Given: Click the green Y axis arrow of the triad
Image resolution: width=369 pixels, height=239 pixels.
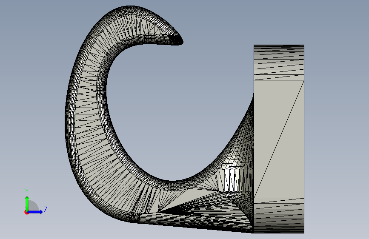Looking at the screenshot, I should [x=27, y=204].
